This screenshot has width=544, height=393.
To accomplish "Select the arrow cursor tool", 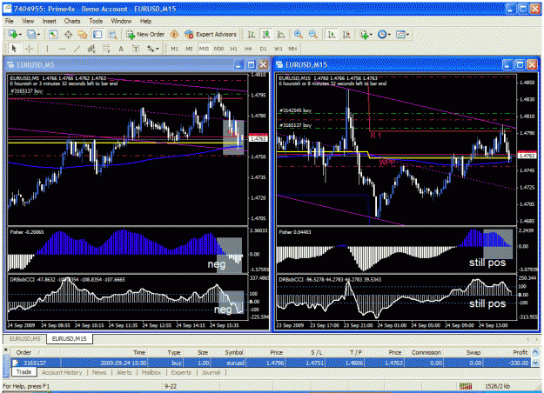I will pos(14,49).
